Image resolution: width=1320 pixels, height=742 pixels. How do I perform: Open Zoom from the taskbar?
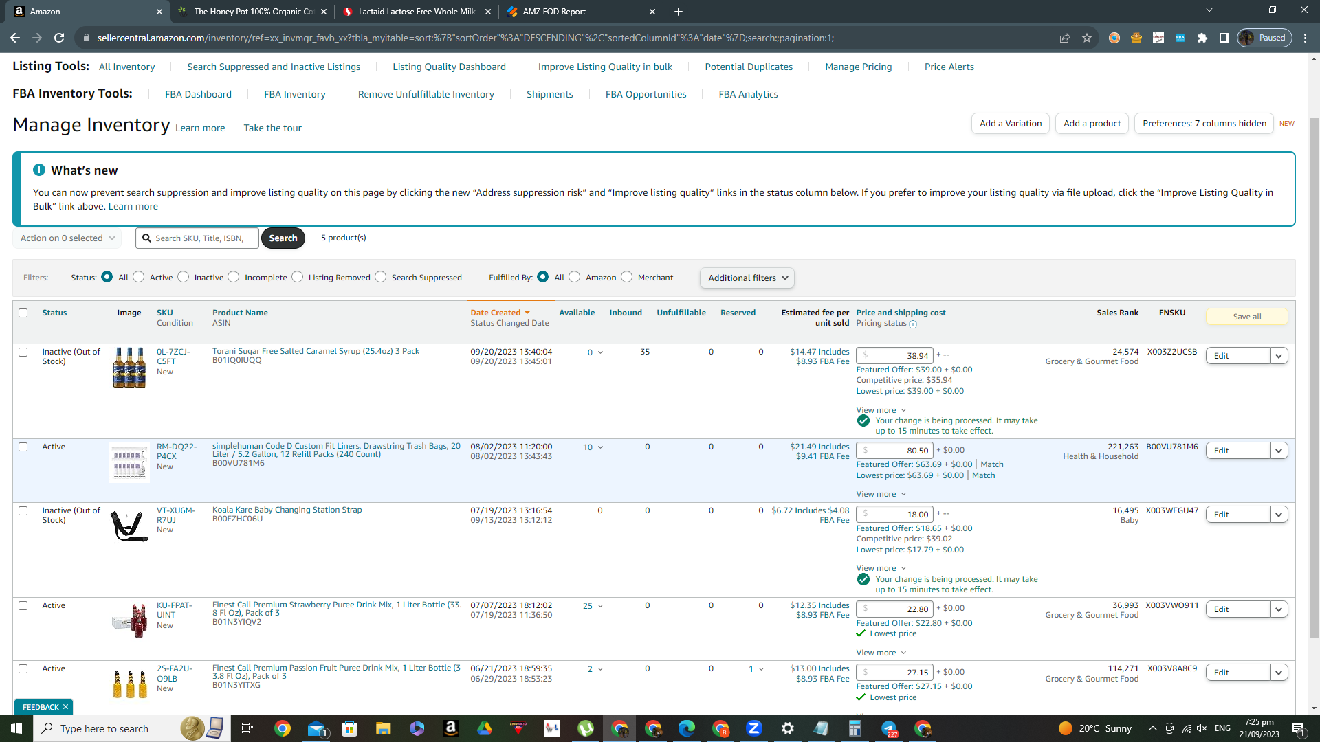[754, 728]
